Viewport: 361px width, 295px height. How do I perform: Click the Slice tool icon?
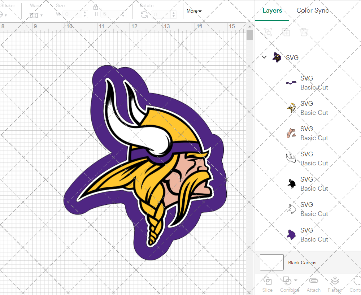[268, 281]
